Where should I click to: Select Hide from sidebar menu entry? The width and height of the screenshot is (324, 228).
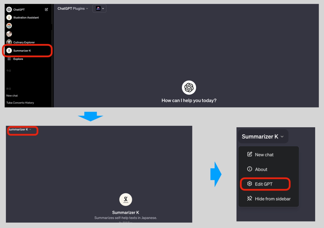pyautogui.click(x=272, y=199)
